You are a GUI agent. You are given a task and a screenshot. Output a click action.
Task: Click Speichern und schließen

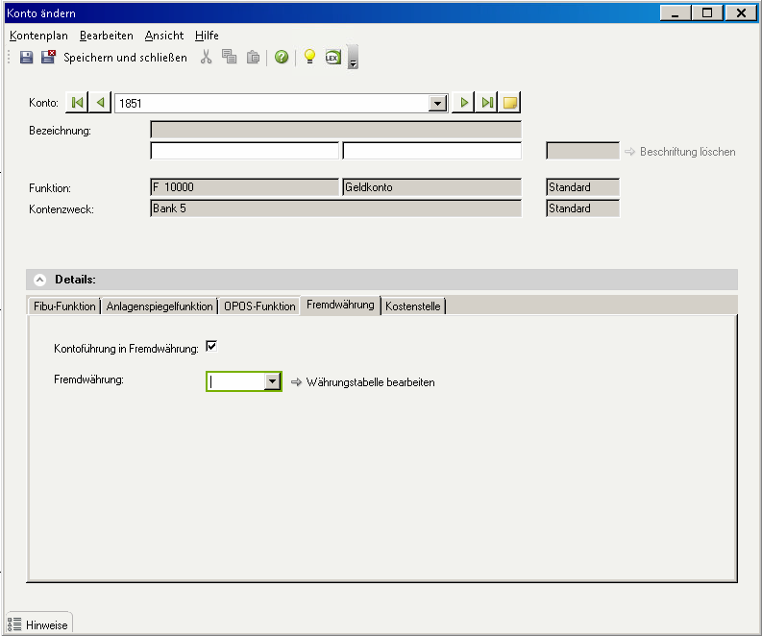125,58
